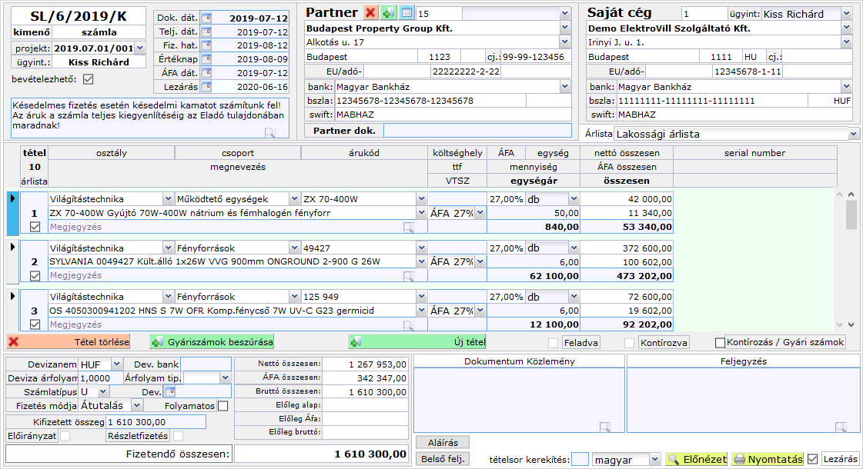This screenshot has width=863, height=469.
Task: Click magnifier icon in item 1 Megjegyzés field
Action: coord(409,228)
